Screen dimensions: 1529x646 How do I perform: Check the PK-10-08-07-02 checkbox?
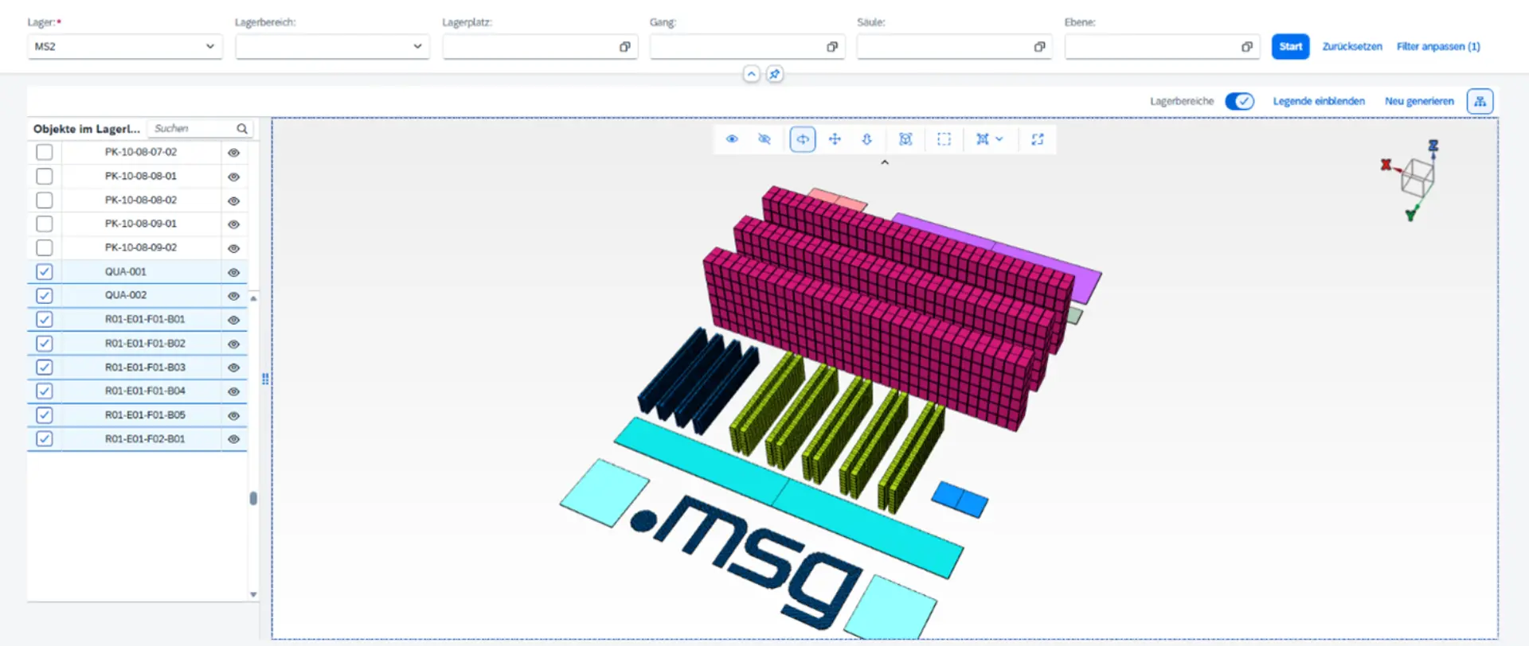[45, 152]
